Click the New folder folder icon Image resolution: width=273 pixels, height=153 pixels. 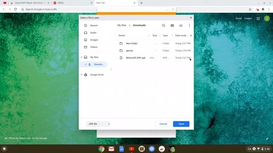(x=121, y=43)
